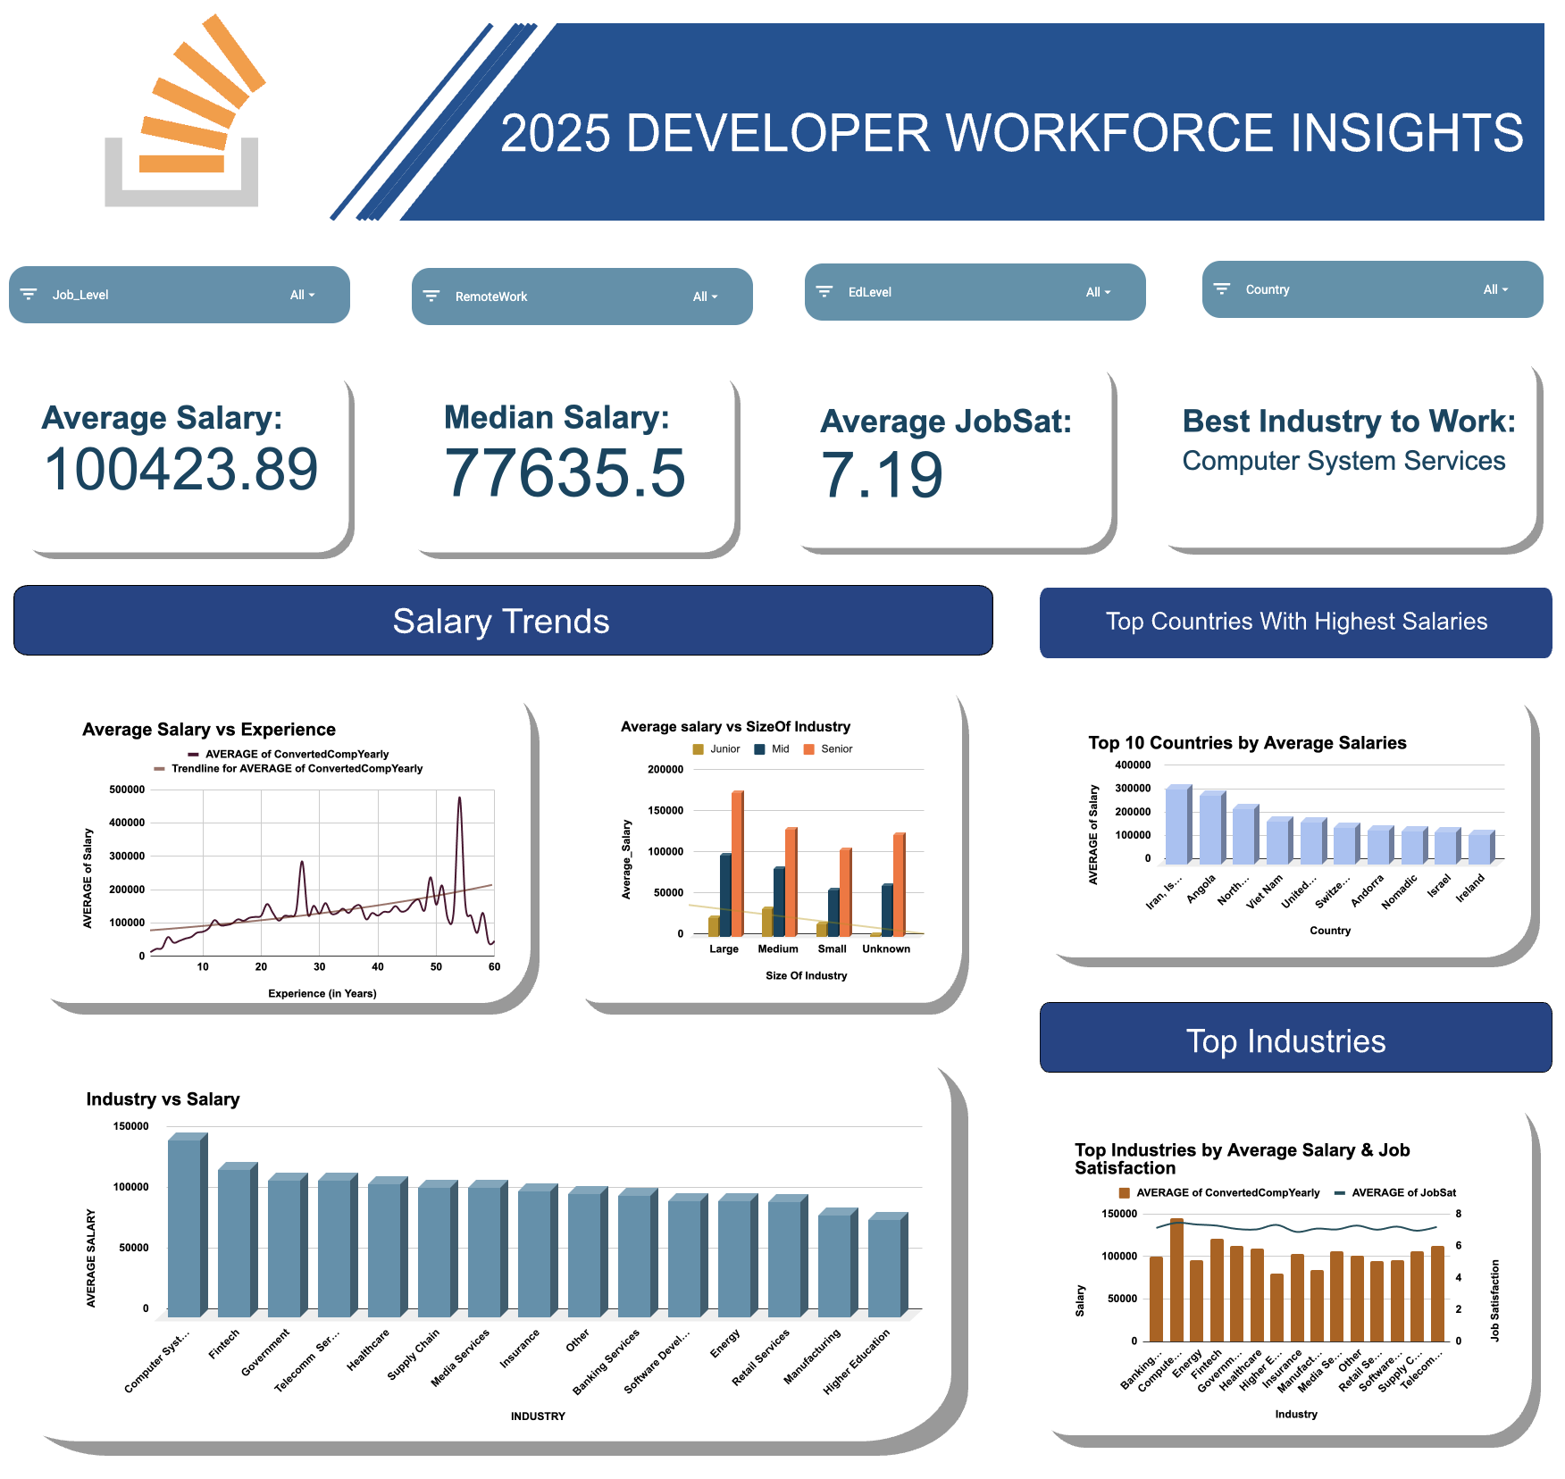Toggle Trendline for AVERAGE legend entry
1565x1479 pixels.
296,768
